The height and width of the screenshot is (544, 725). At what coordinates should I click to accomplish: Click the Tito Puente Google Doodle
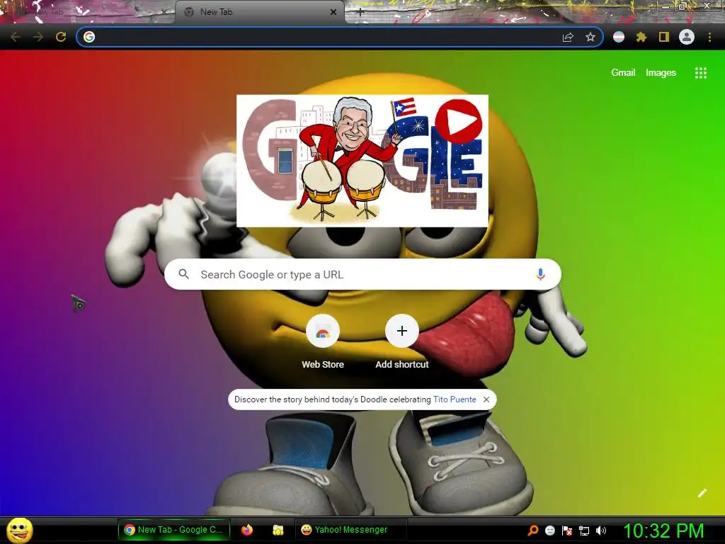click(362, 161)
